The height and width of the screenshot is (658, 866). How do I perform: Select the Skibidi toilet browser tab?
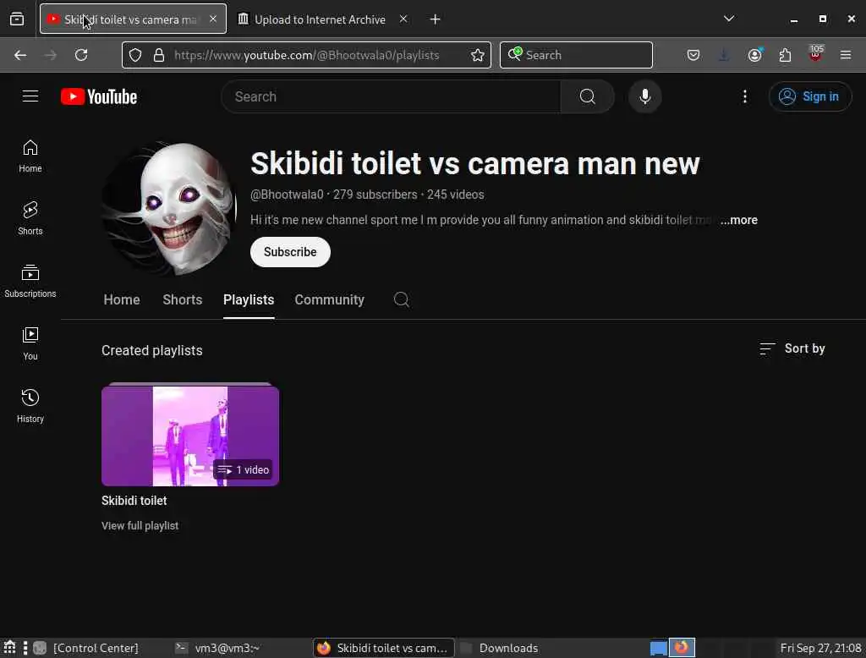coord(133,19)
